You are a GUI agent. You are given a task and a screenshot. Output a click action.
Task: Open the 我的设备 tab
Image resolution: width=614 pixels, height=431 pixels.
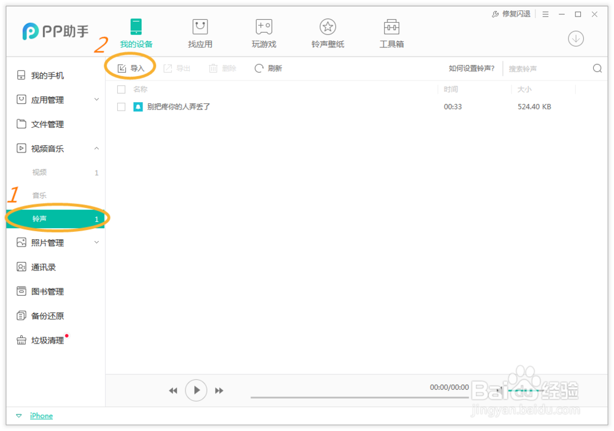(136, 33)
